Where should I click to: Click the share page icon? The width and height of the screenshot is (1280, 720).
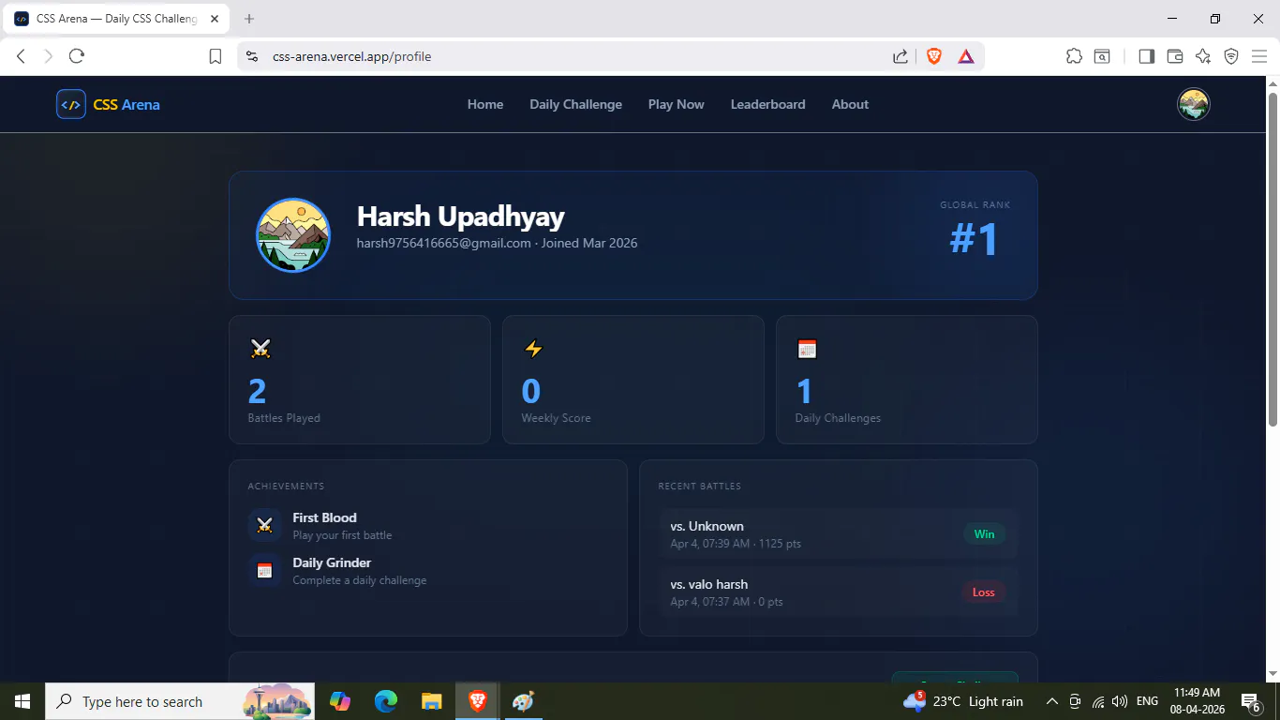pyautogui.click(x=900, y=56)
